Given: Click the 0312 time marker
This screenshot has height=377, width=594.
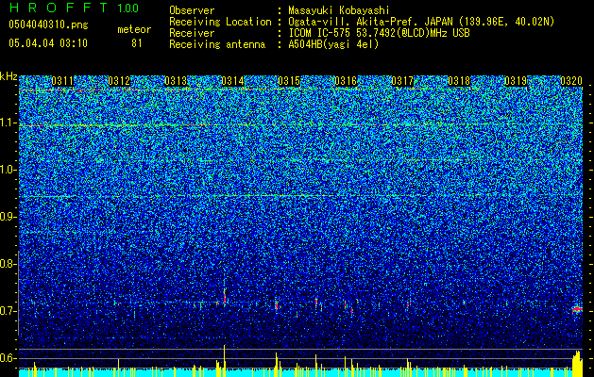Looking at the screenshot, I should tap(119, 81).
